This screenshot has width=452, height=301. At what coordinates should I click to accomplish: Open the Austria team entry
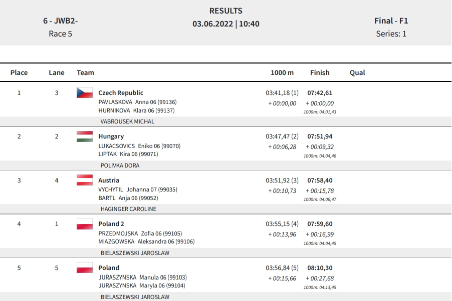click(x=109, y=180)
